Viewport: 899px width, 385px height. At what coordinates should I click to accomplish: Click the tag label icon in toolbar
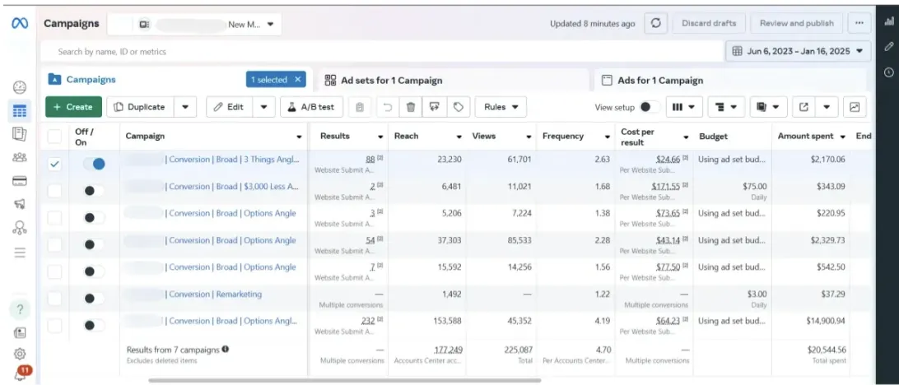[459, 107]
